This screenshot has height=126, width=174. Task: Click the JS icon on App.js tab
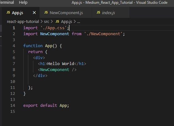click(x=8, y=12)
